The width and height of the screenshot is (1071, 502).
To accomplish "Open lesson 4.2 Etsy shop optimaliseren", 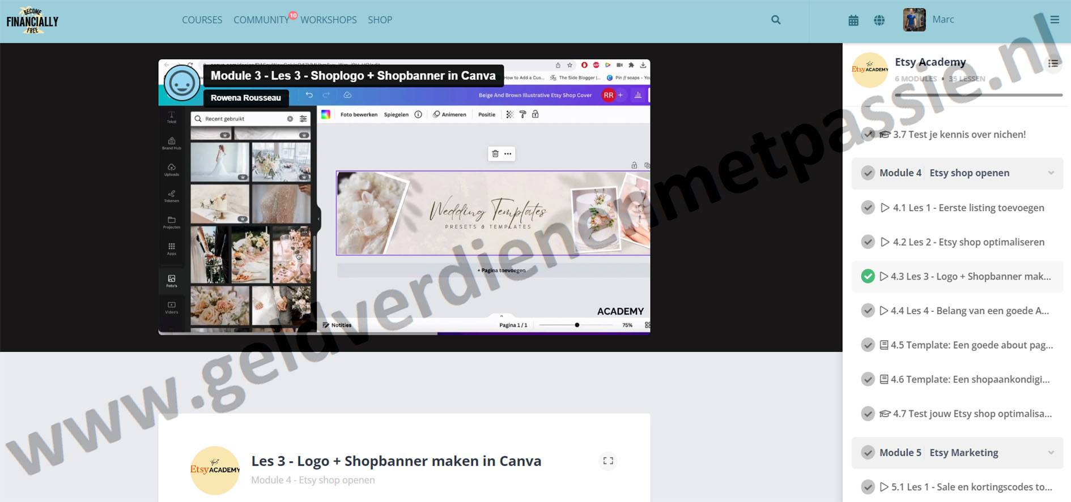I will click(x=968, y=242).
